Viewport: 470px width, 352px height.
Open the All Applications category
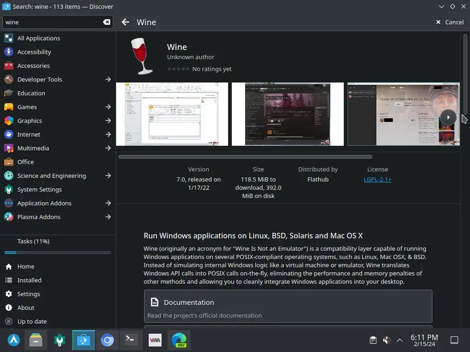coord(58,38)
